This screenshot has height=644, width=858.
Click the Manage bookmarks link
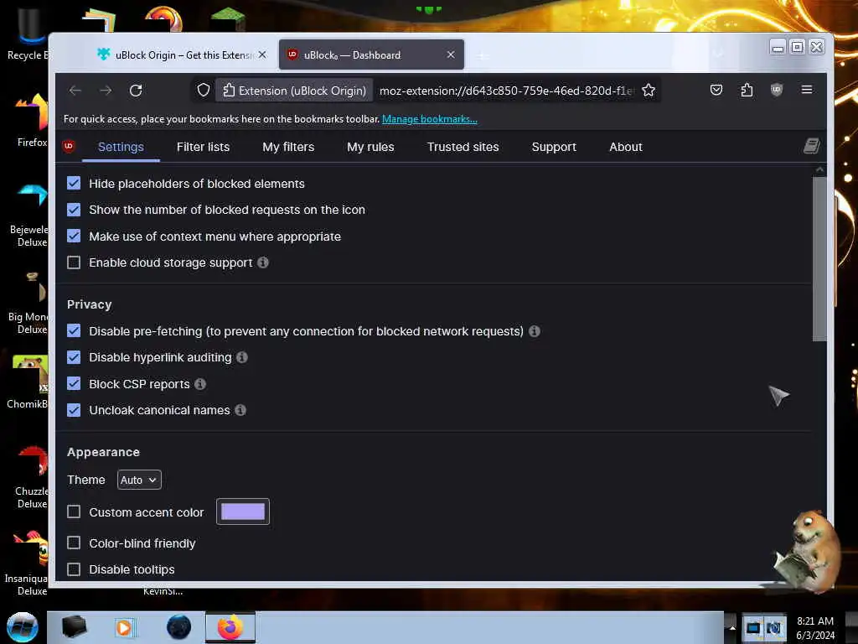430,119
